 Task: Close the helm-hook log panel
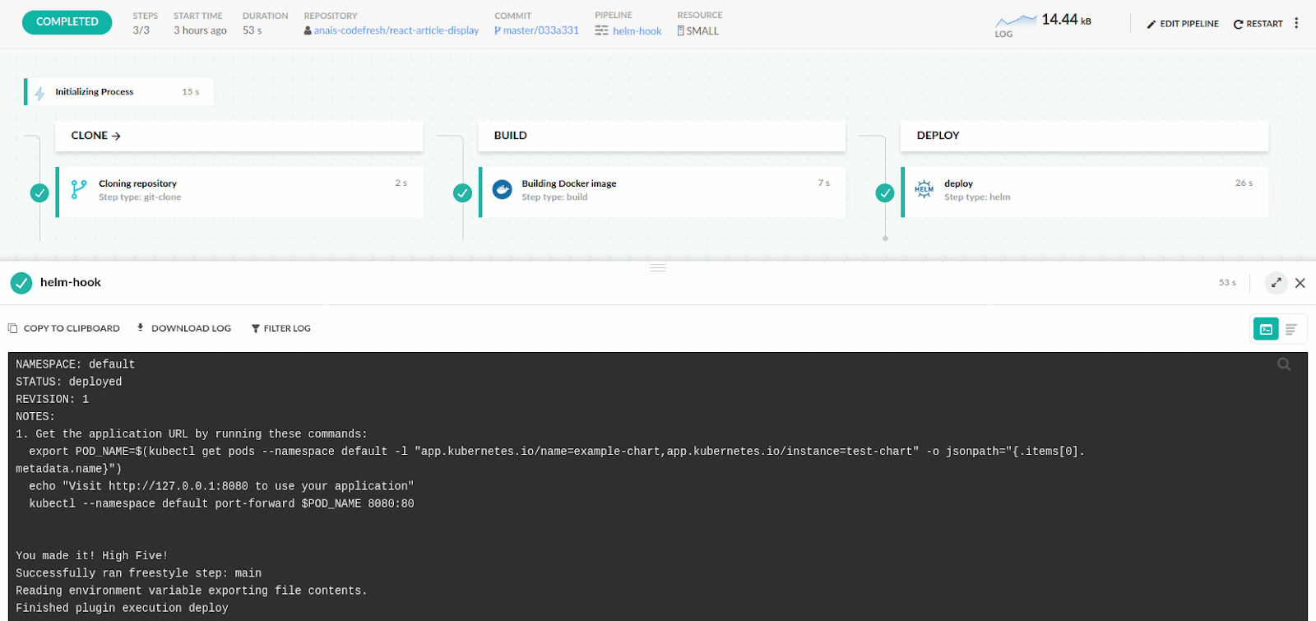point(1300,283)
